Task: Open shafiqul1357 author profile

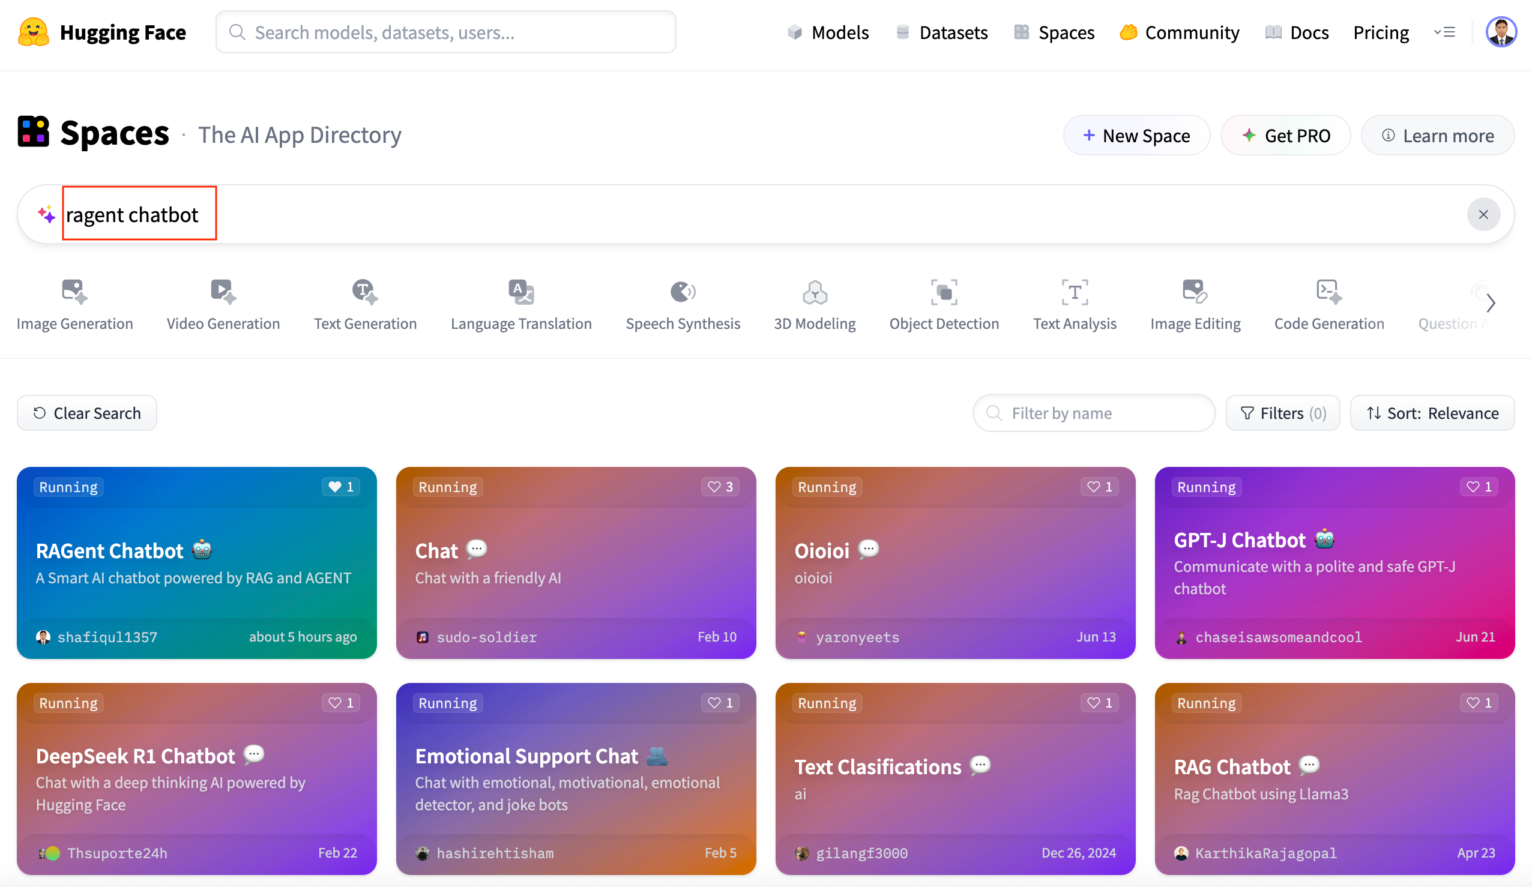Action: click(x=97, y=637)
